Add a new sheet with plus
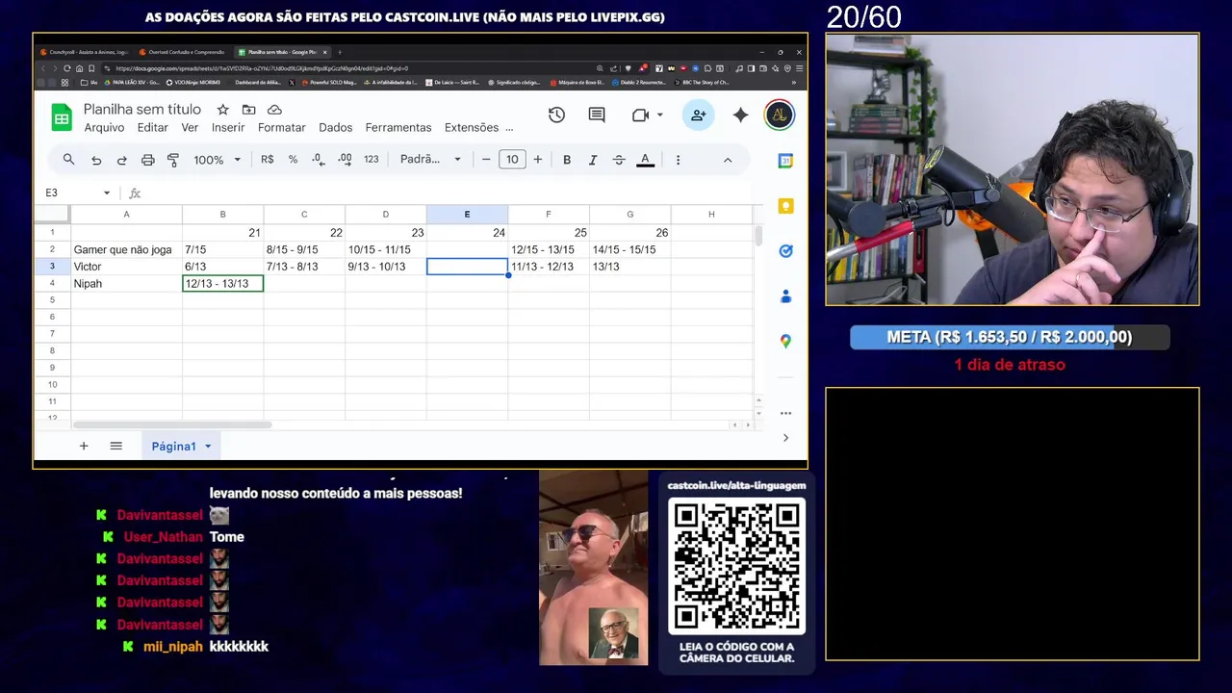1232x693 pixels. (84, 446)
